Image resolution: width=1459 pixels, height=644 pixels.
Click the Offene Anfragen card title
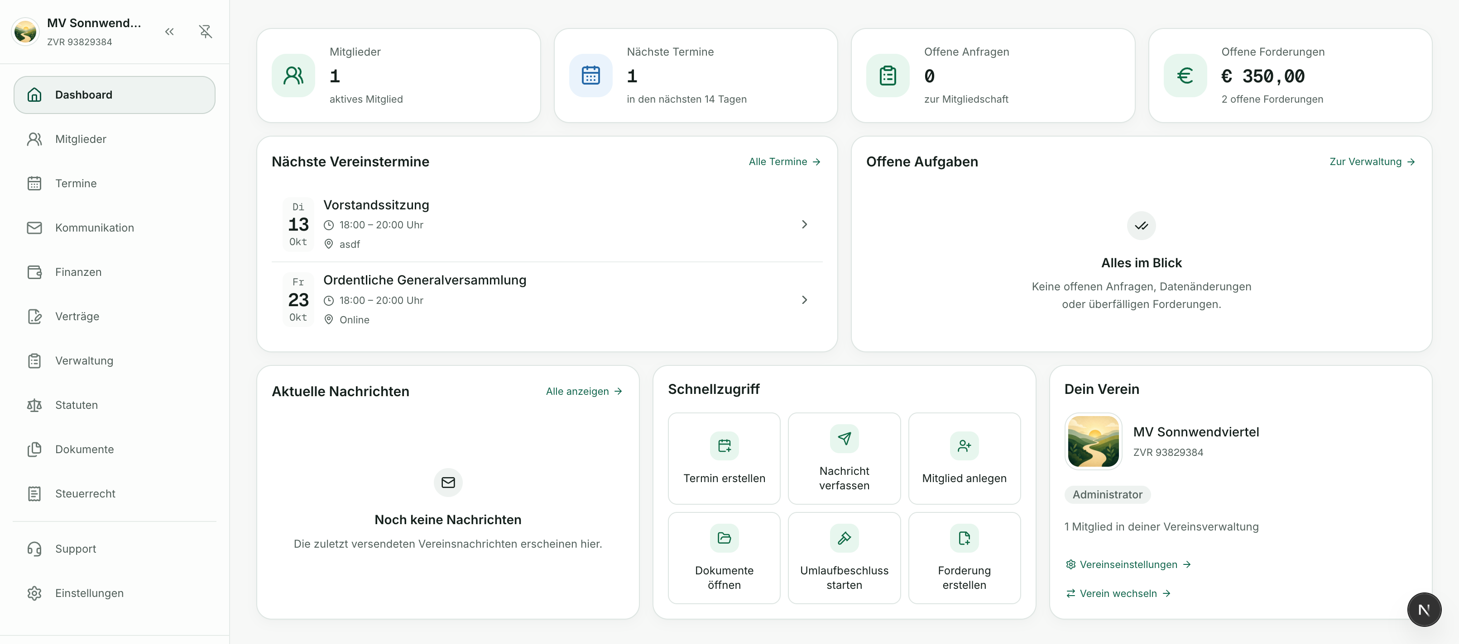tap(966, 52)
